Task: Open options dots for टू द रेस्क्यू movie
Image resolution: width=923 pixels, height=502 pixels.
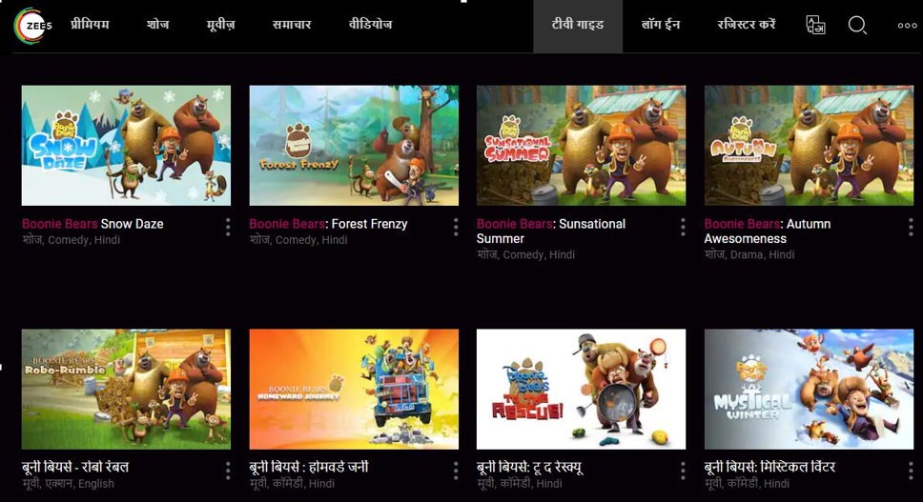Action: coord(683,471)
